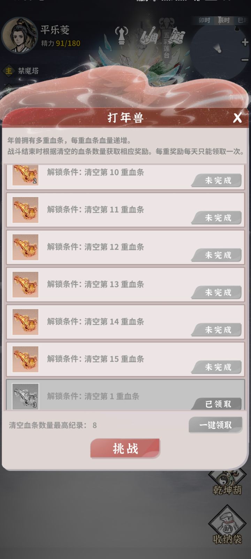Click greyed reward icon for 第 1 重血条
This screenshot has width=251, height=559.
[x=25, y=397]
